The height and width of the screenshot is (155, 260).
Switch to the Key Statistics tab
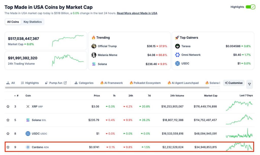tap(32, 22)
